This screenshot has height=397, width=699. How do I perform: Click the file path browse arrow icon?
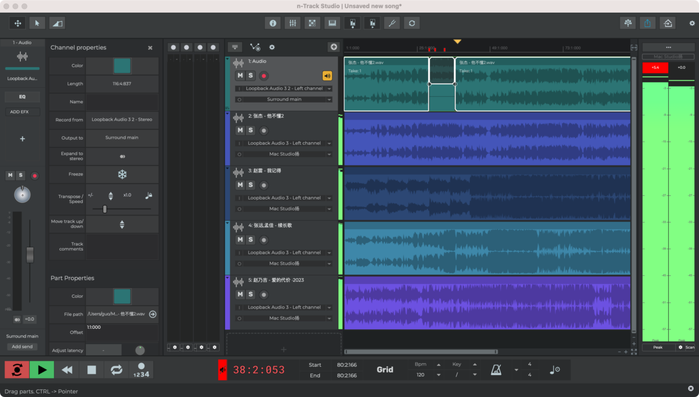point(153,314)
